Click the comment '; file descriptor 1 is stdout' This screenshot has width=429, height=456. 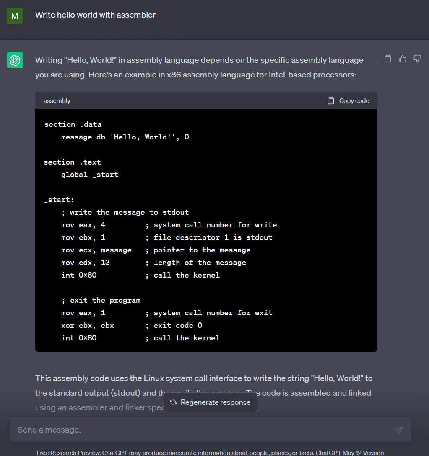point(209,237)
